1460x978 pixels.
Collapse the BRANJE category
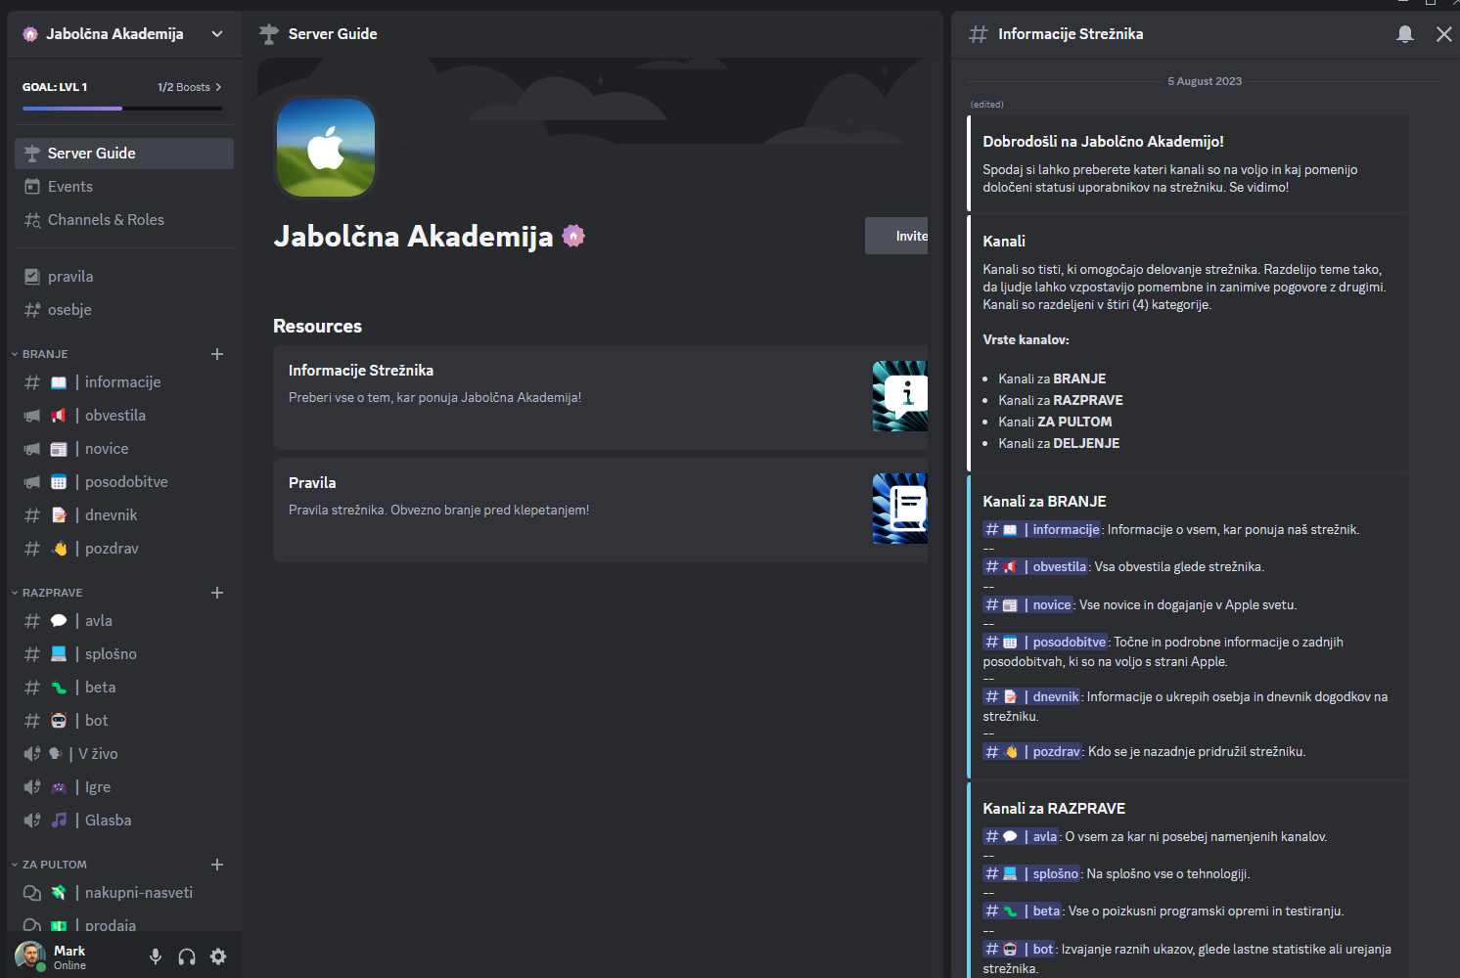click(x=40, y=354)
